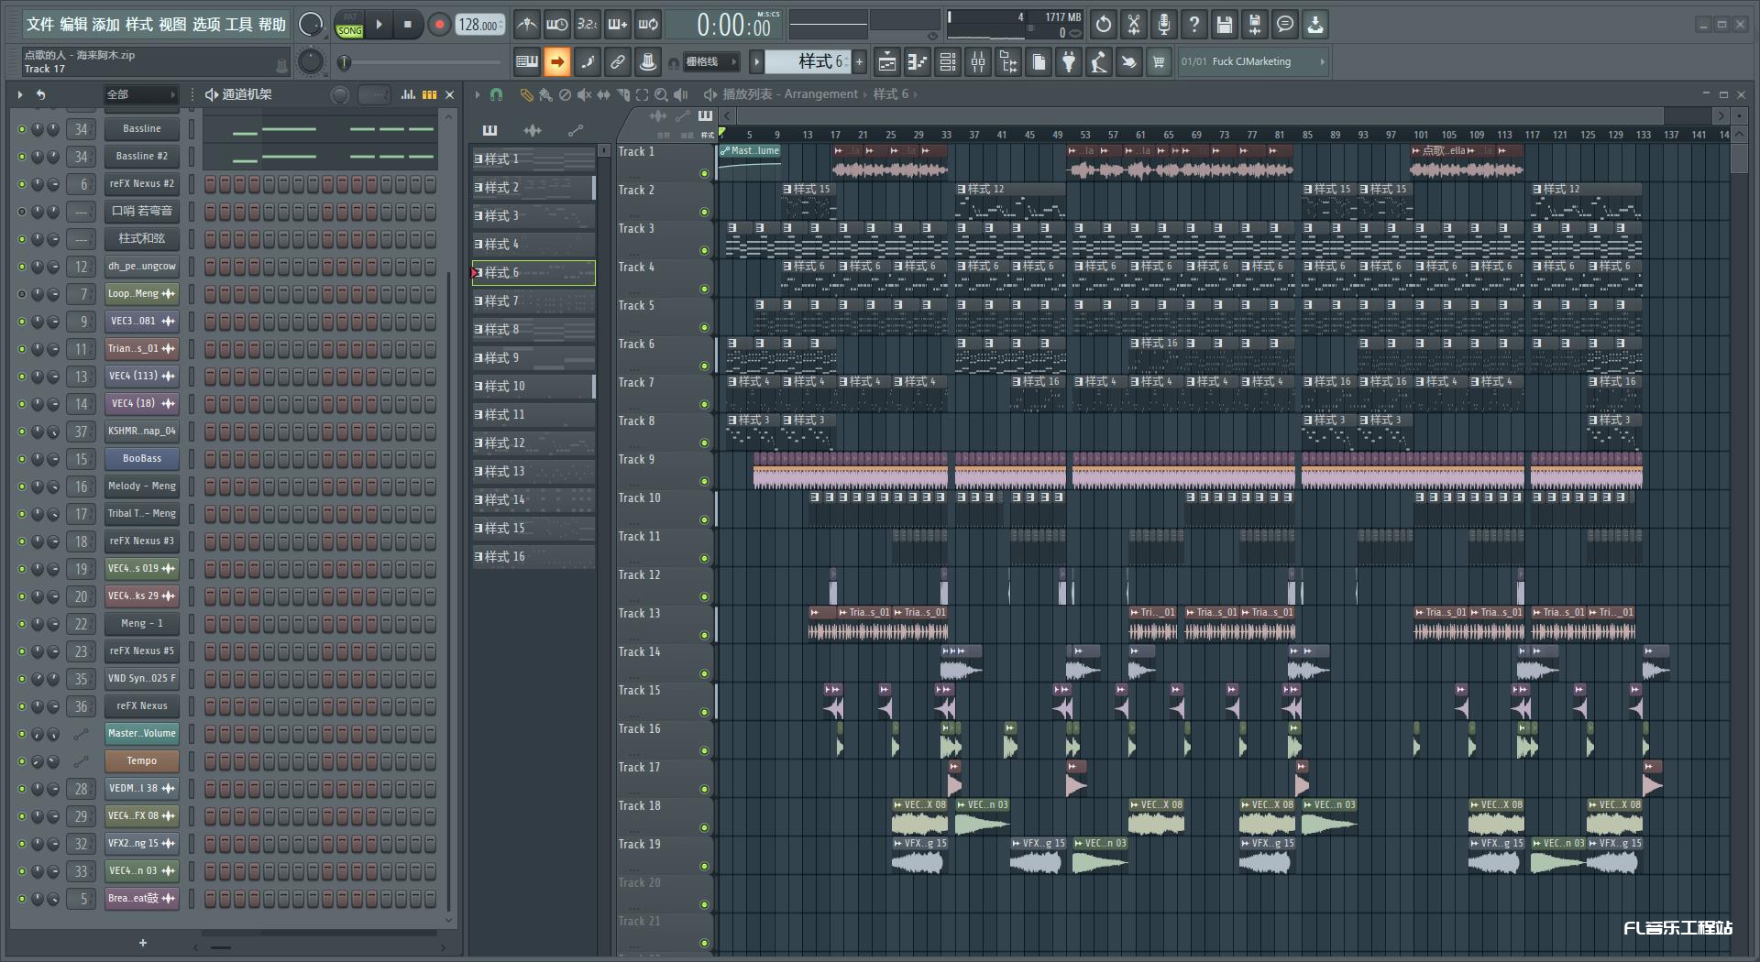The width and height of the screenshot is (1760, 962).
Task: Close the channel rack with X
Action: coord(450,94)
